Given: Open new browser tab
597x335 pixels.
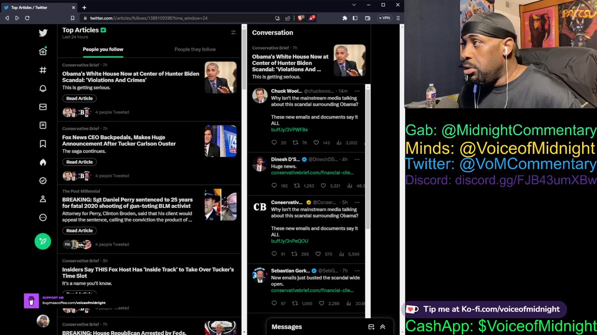Looking at the screenshot, I should pos(84,7).
